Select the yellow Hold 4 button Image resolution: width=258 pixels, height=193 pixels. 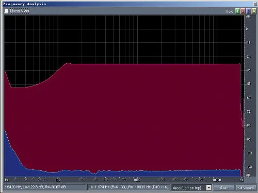(x=254, y=11)
